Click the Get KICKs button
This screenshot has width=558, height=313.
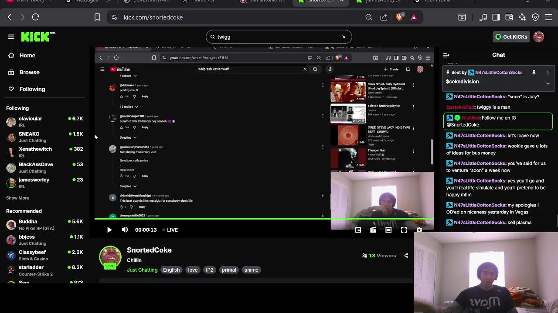click(x=511, y=37)
